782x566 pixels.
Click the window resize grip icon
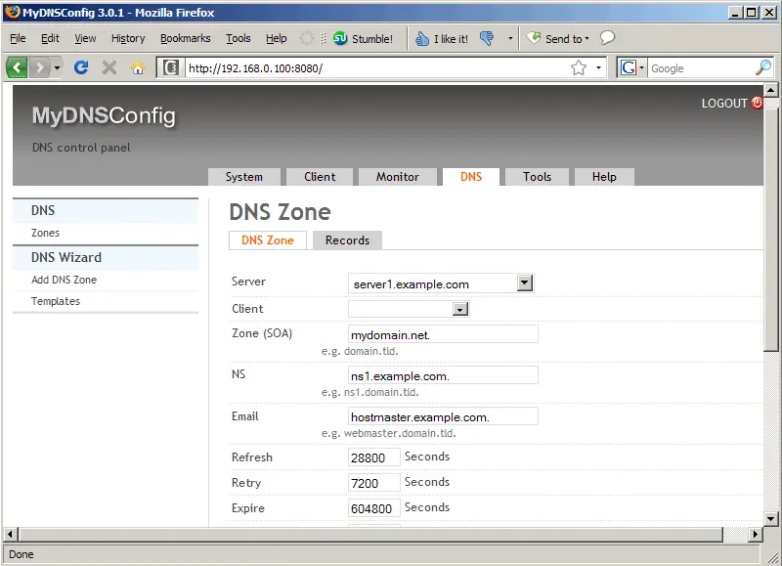click(771, 556)
